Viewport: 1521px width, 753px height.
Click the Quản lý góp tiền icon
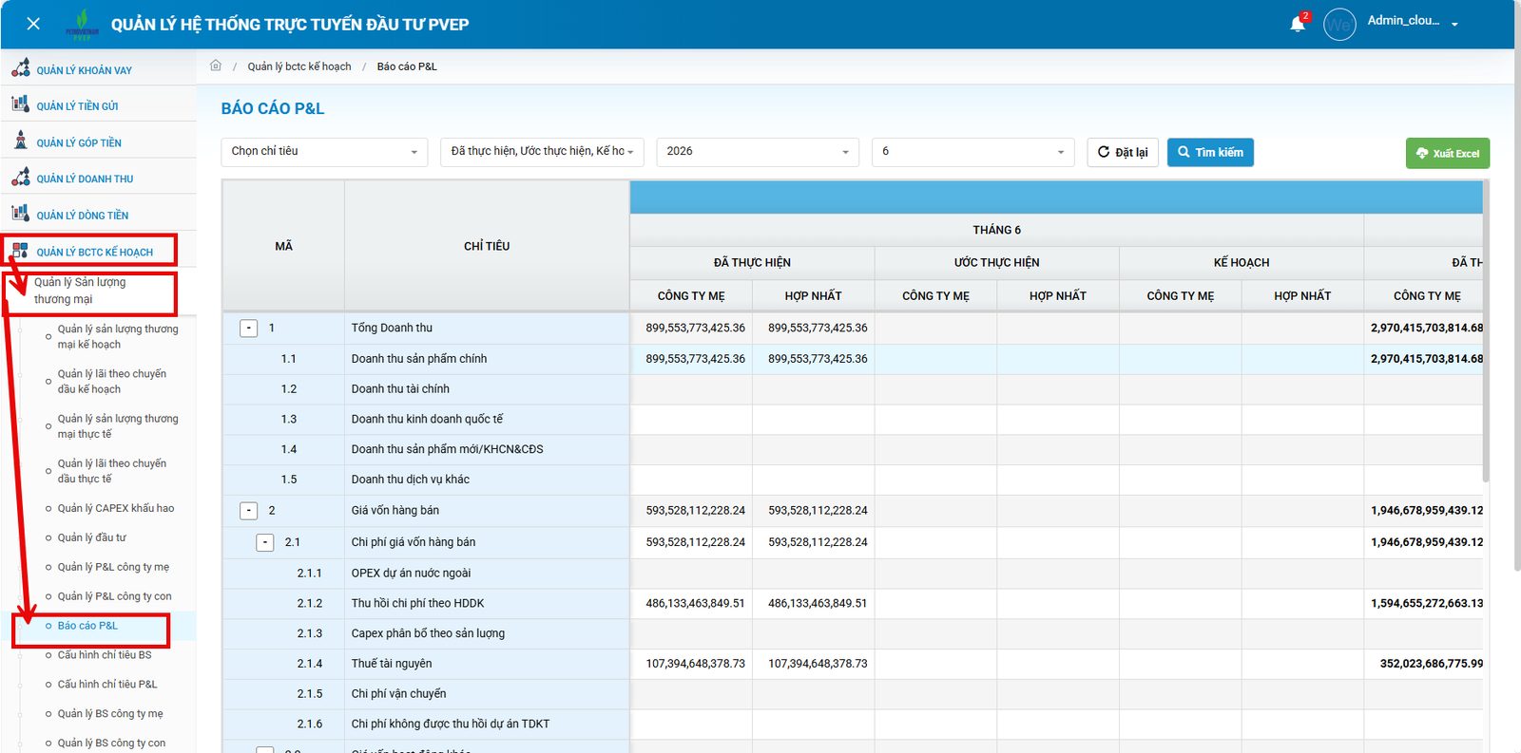20,141
